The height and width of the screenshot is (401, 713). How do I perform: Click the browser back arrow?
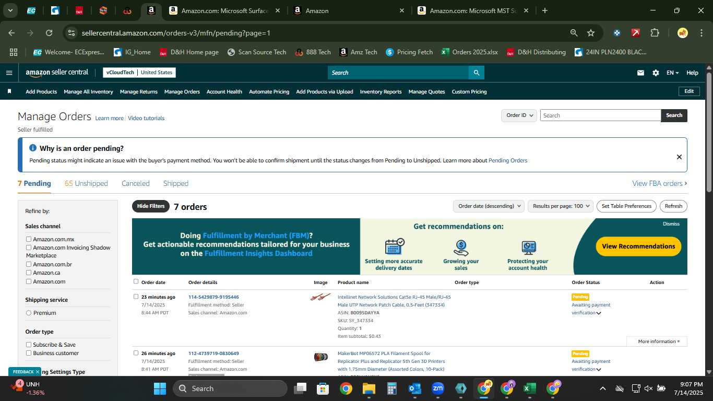[11, 33]
